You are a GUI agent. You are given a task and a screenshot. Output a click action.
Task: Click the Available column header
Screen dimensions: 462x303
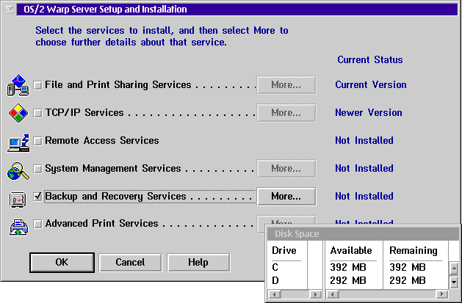coord(351,250)
